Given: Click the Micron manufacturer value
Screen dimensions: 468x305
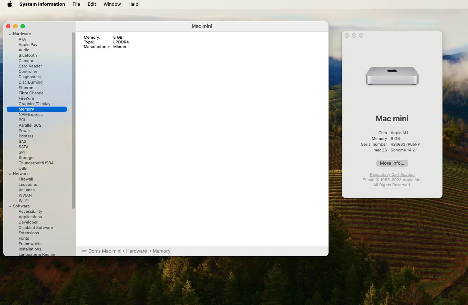Looking at the screenshot, I should tap(119, 47).
